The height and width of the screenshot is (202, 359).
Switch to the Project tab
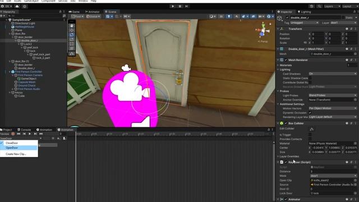[6, 130]
